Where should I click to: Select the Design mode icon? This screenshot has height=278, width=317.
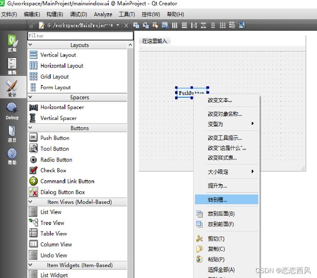pyautogui.click(x=12, y=88)
